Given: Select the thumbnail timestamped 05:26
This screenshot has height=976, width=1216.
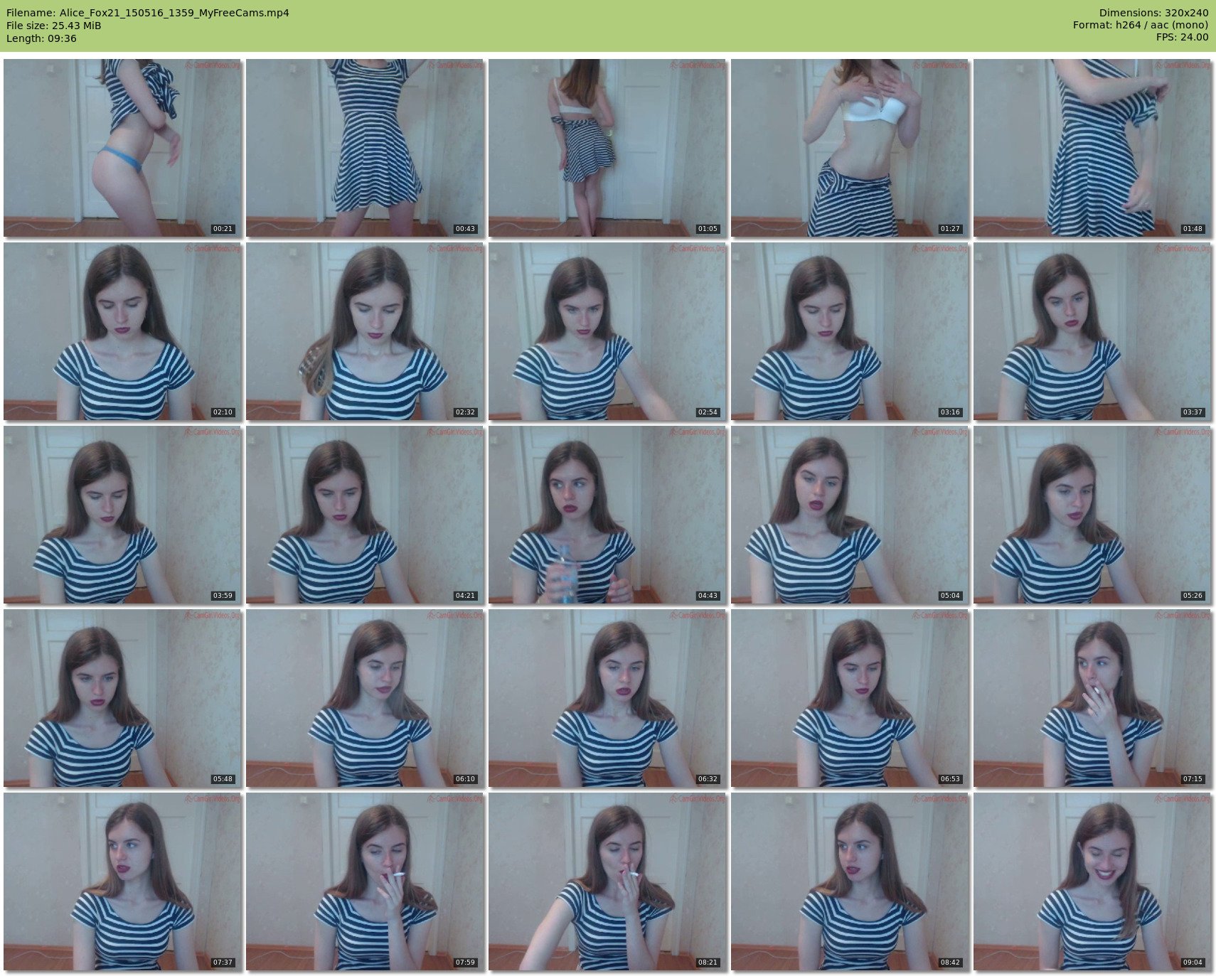Looking at the screenshot, I should click(1092, 515).
